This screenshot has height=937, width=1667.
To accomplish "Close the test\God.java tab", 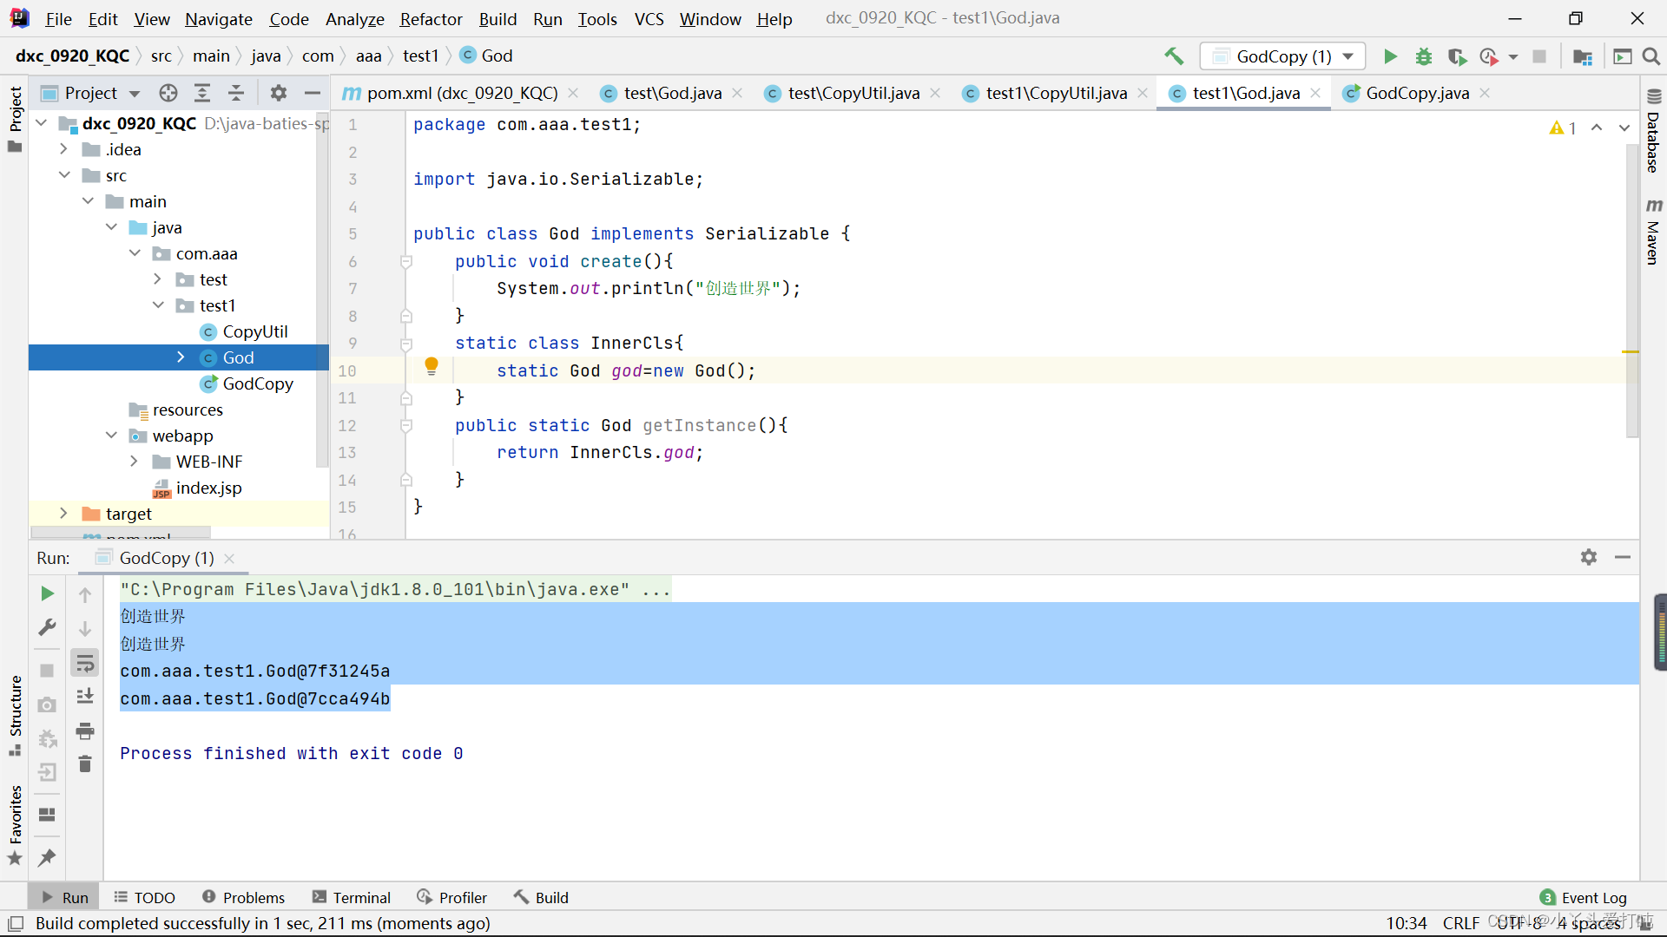I will click(737, 93).
